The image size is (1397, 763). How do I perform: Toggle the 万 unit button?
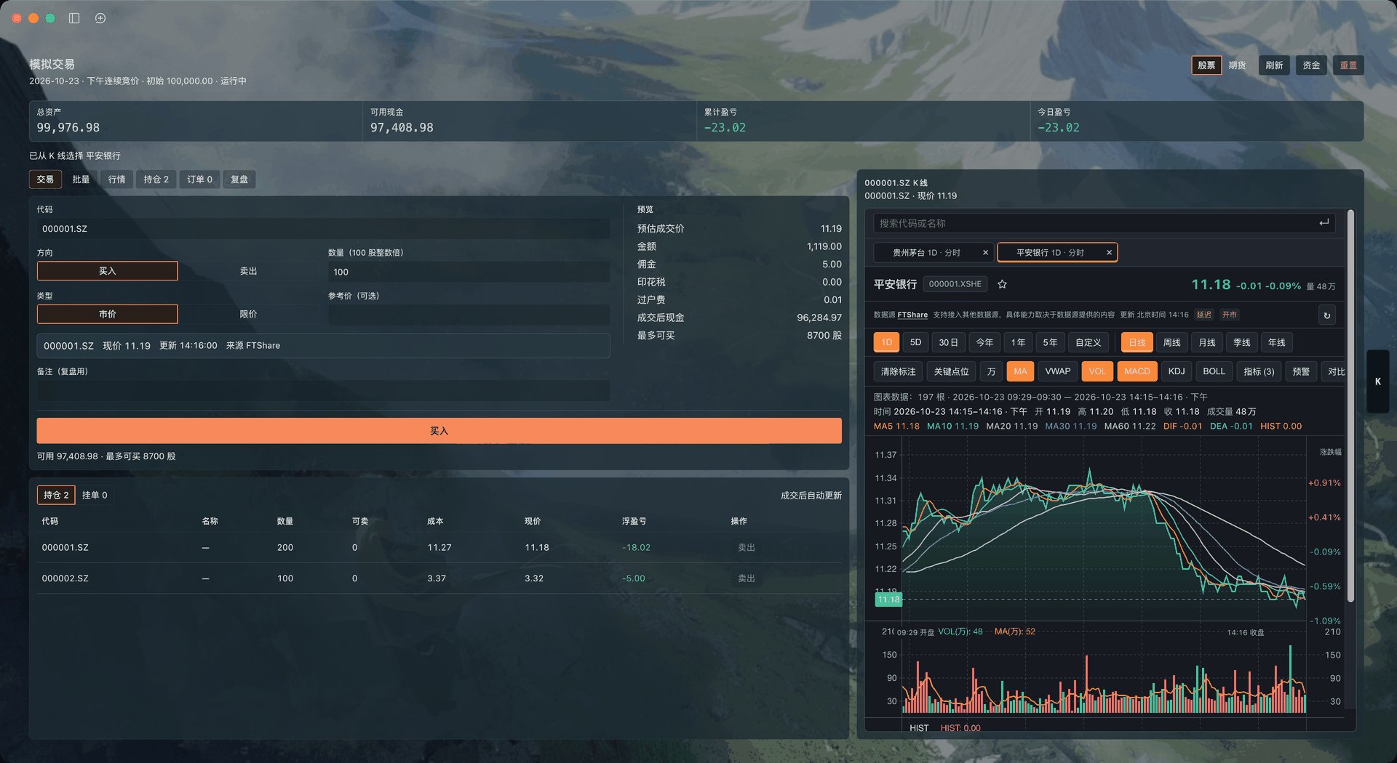pos(991,371)
